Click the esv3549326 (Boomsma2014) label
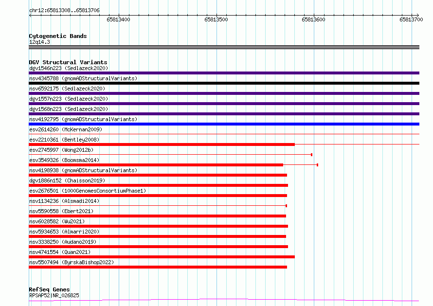 (64, 160)
